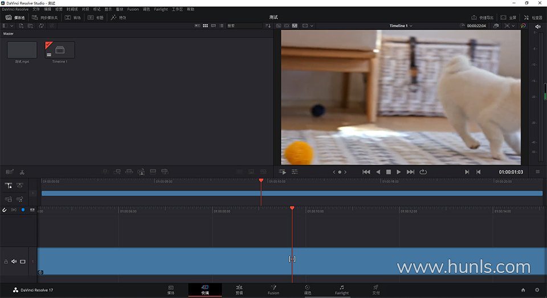Switch media pool to metadata view
This screenshot has width=547, height=298.
click(x=198, y=26)
